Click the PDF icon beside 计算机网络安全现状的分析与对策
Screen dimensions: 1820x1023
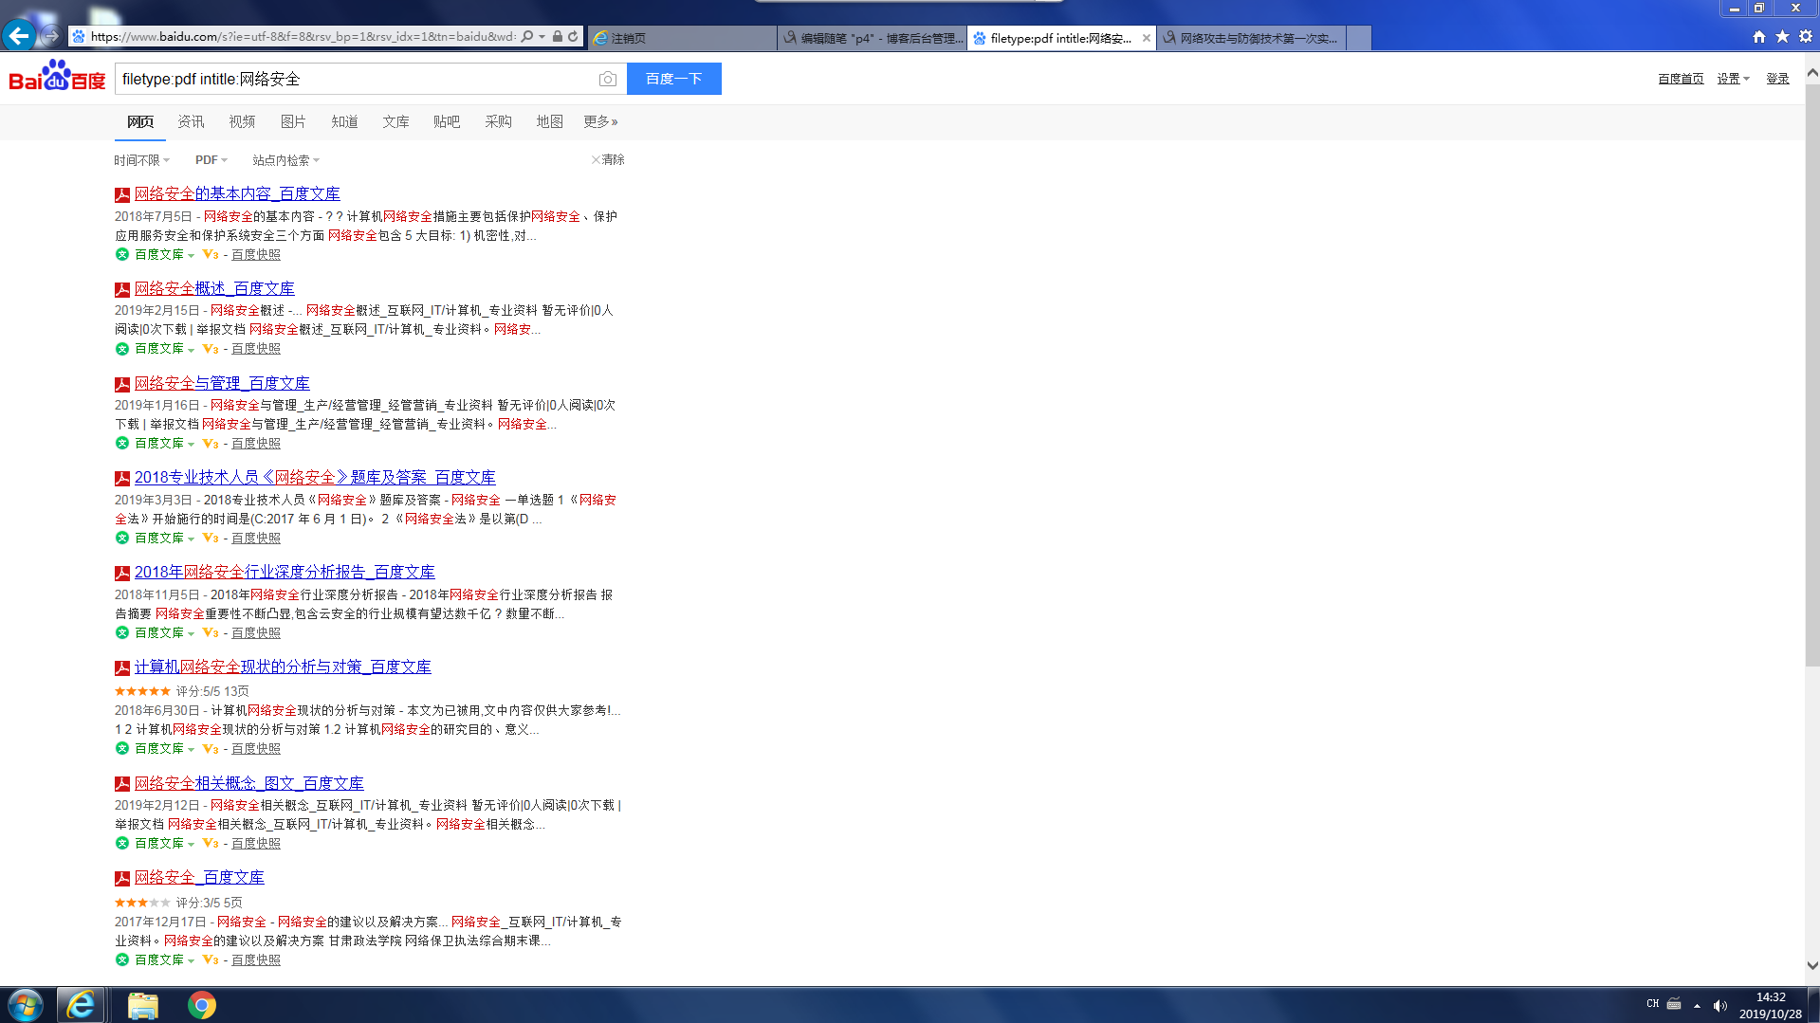(122, 668)
